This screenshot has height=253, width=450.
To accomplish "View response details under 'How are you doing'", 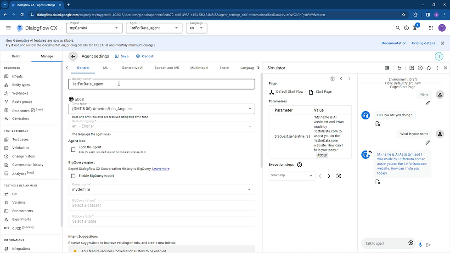I will click(377, 124).
